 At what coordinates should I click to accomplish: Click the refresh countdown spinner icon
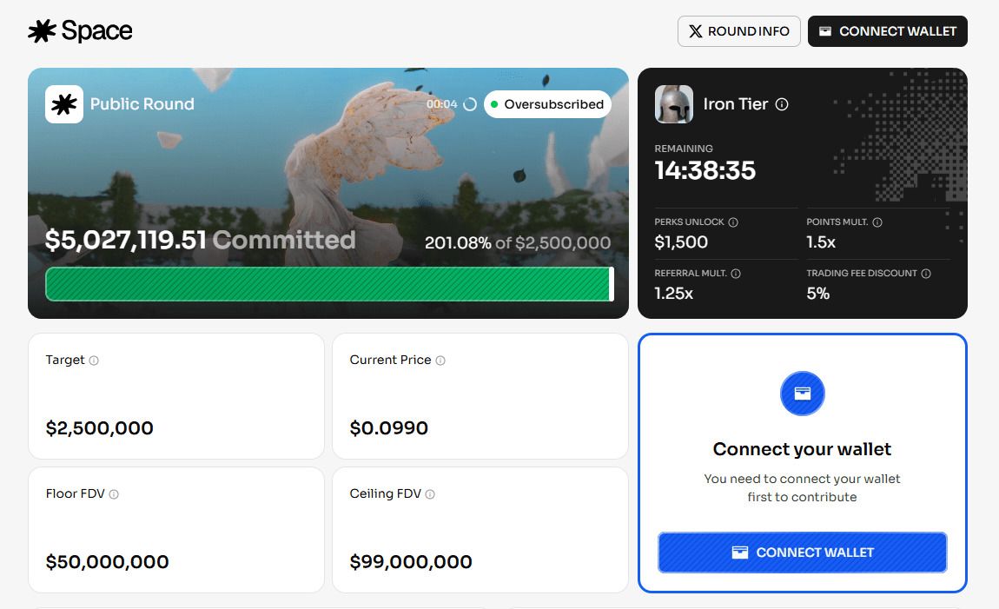470,104
